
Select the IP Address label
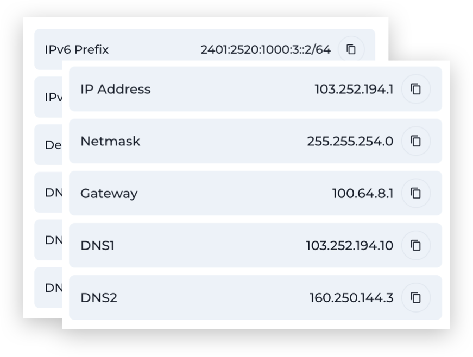point(115,89)
